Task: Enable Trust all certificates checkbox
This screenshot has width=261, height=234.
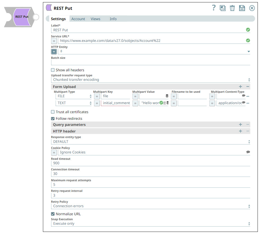Action: 53,112
